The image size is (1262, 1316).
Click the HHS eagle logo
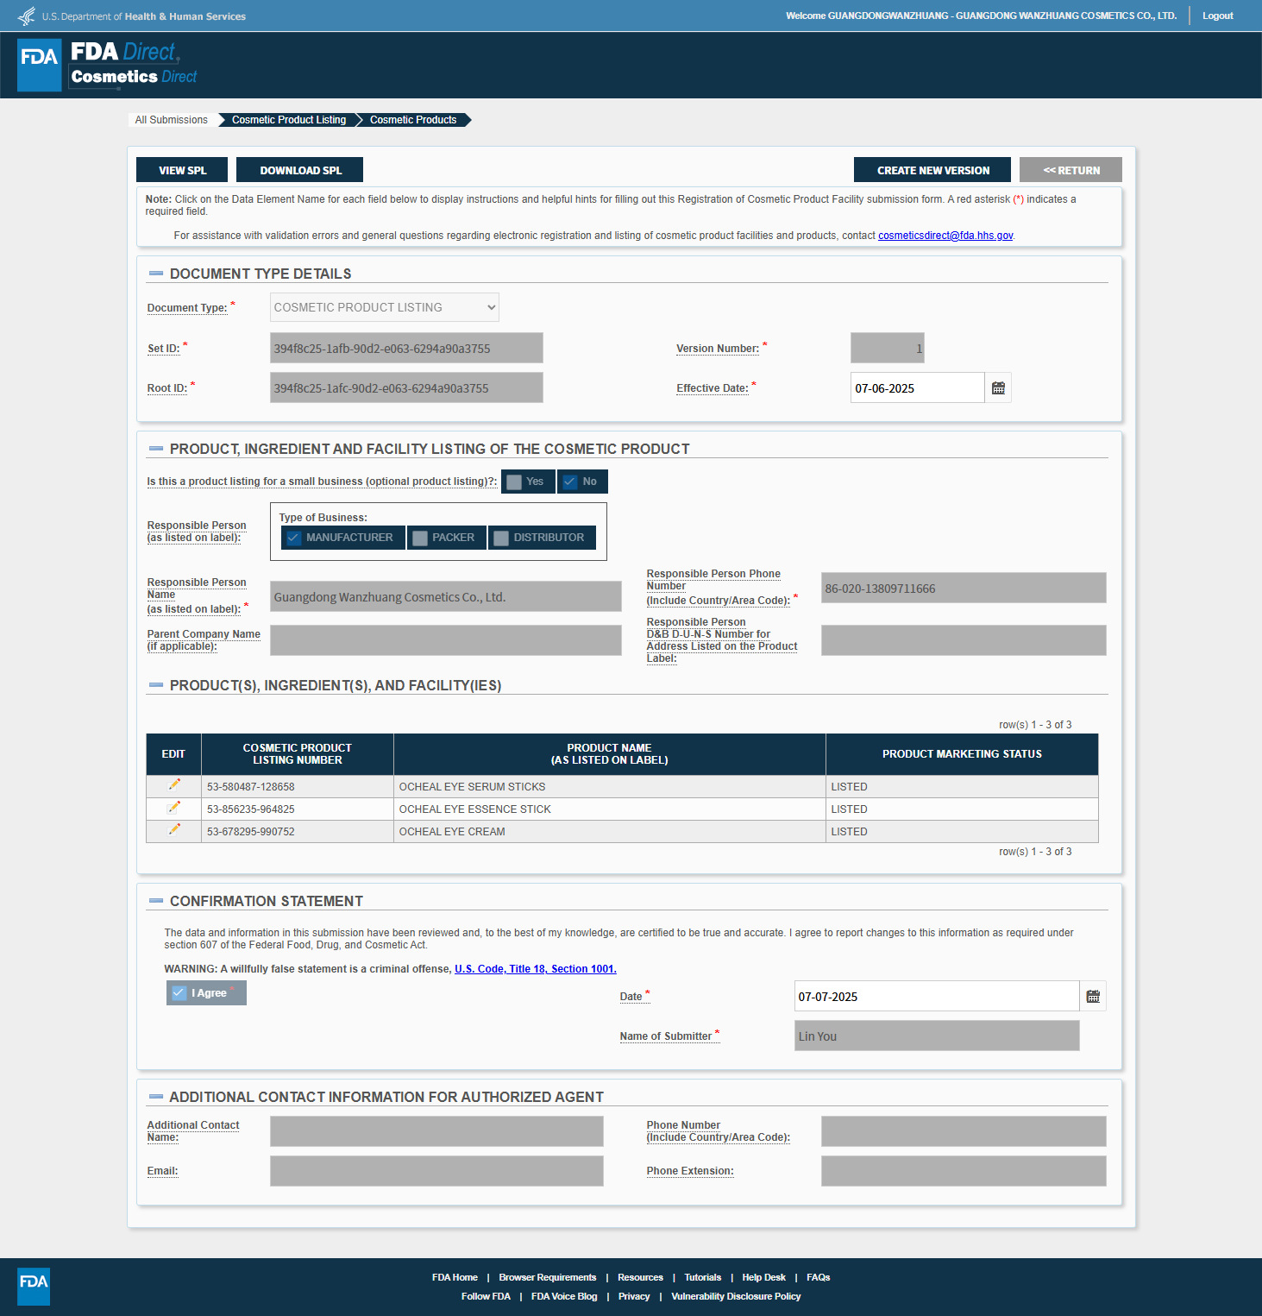pyautogui.click(x=27, y=16)
